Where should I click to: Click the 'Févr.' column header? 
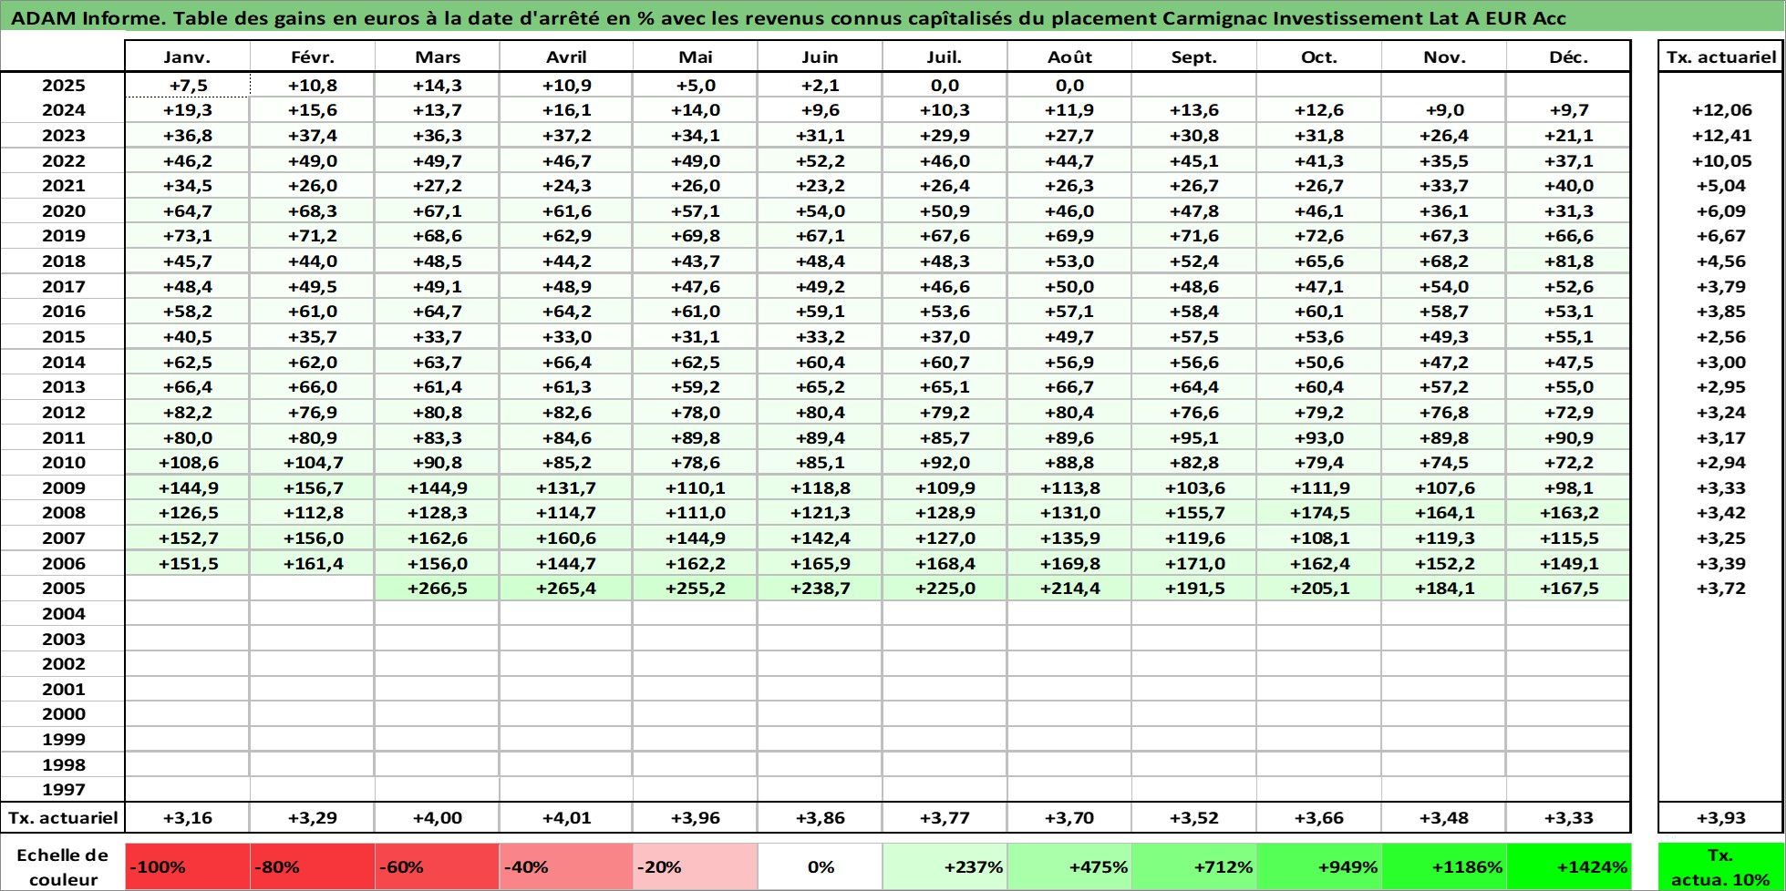pos(312,56)
